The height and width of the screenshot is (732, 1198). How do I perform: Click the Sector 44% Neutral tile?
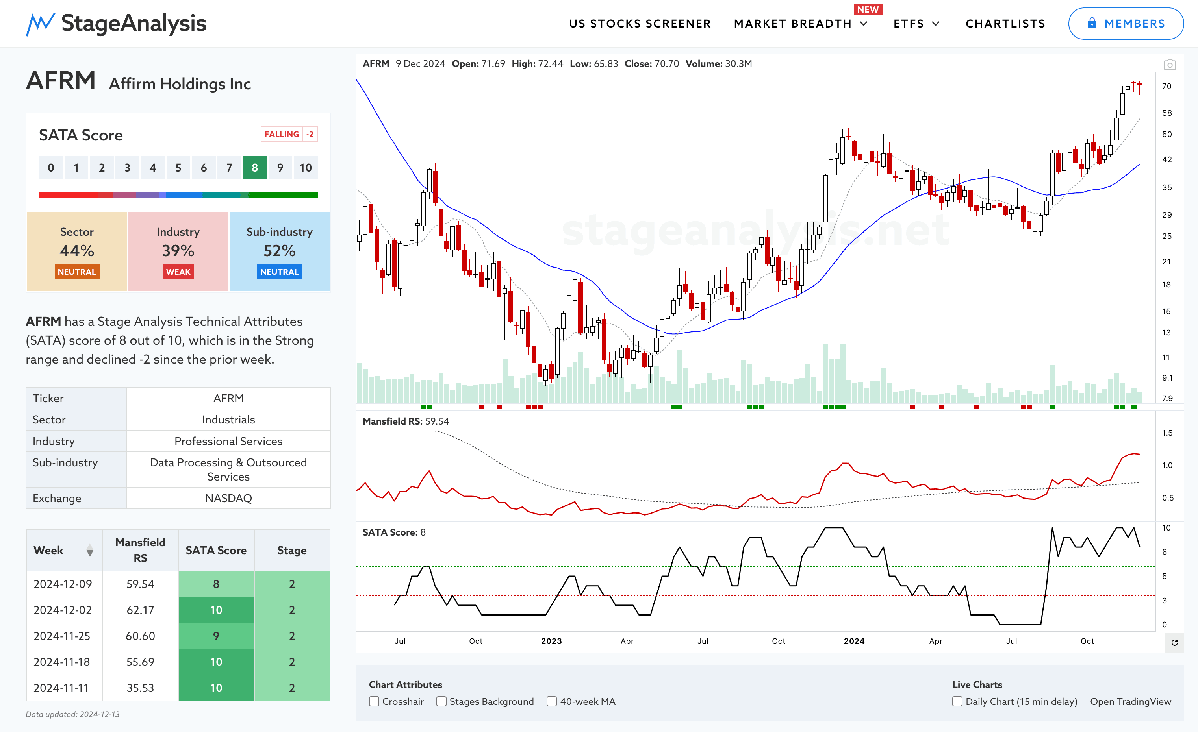tap(77, 251)
